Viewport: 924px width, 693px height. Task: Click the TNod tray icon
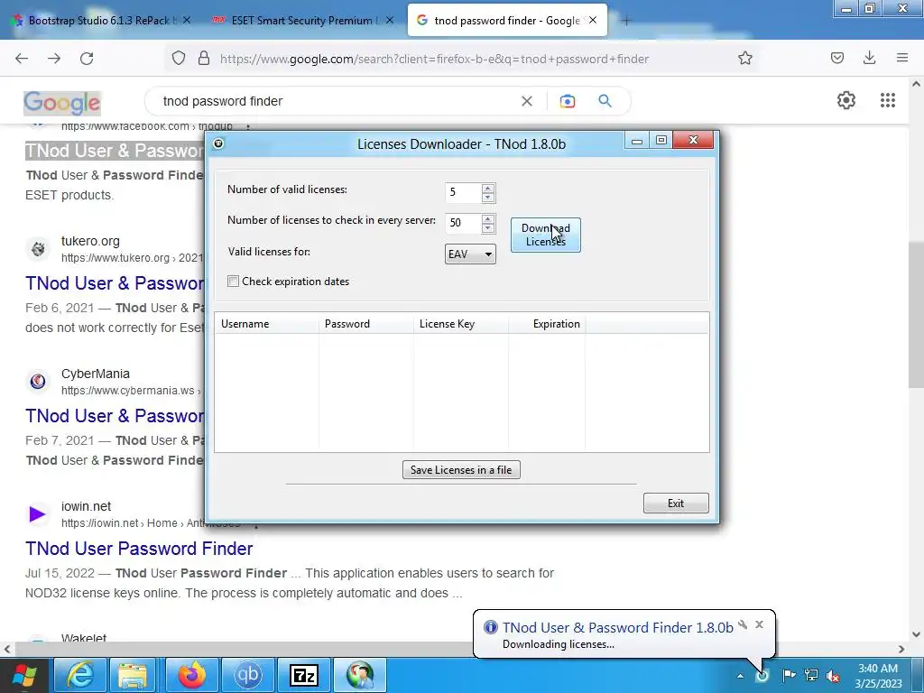(x=762, y=675)
